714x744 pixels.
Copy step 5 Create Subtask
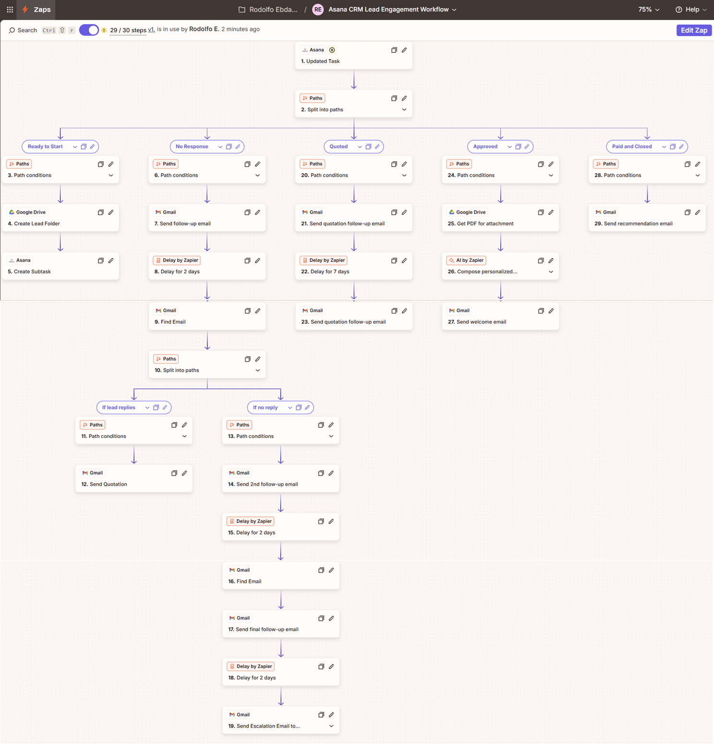click(101, 260)
